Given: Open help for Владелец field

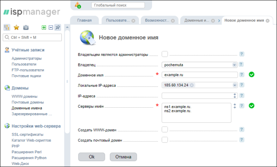Looking at the screenshot, I should [241, 64].
